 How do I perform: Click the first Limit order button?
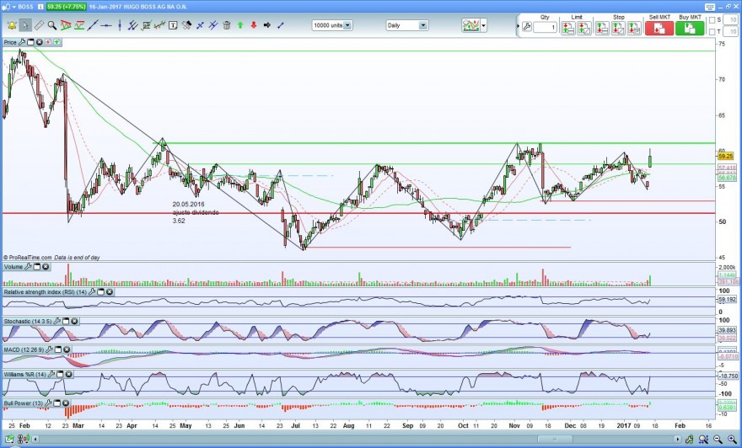[x=567, y=29]
